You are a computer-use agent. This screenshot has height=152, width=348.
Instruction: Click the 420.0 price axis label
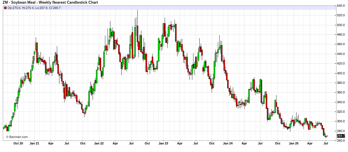click(x=341, y=63)
